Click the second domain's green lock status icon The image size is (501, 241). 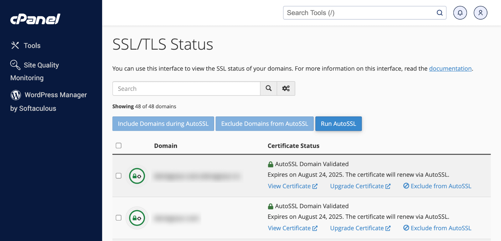[137, 218]
